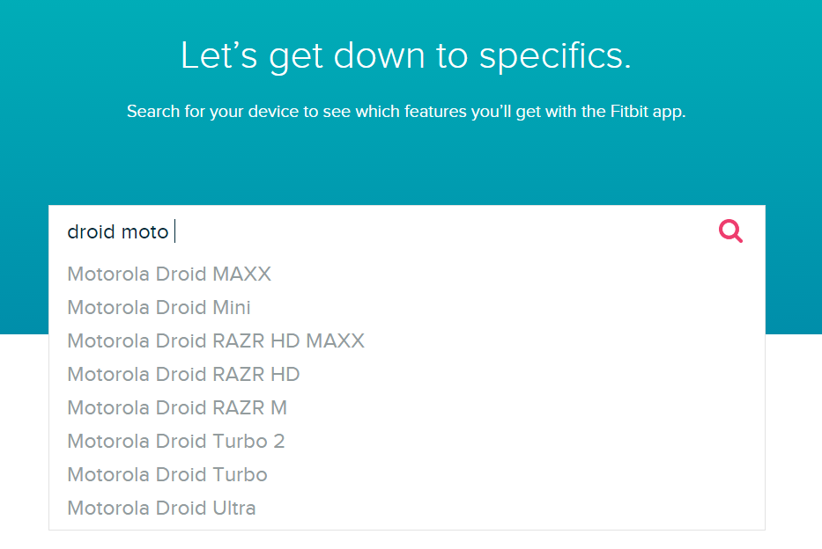Screen dimensions: 822x549
Task: Select the Motorola Droid RAZR HD option
Action: click(183, 375)
